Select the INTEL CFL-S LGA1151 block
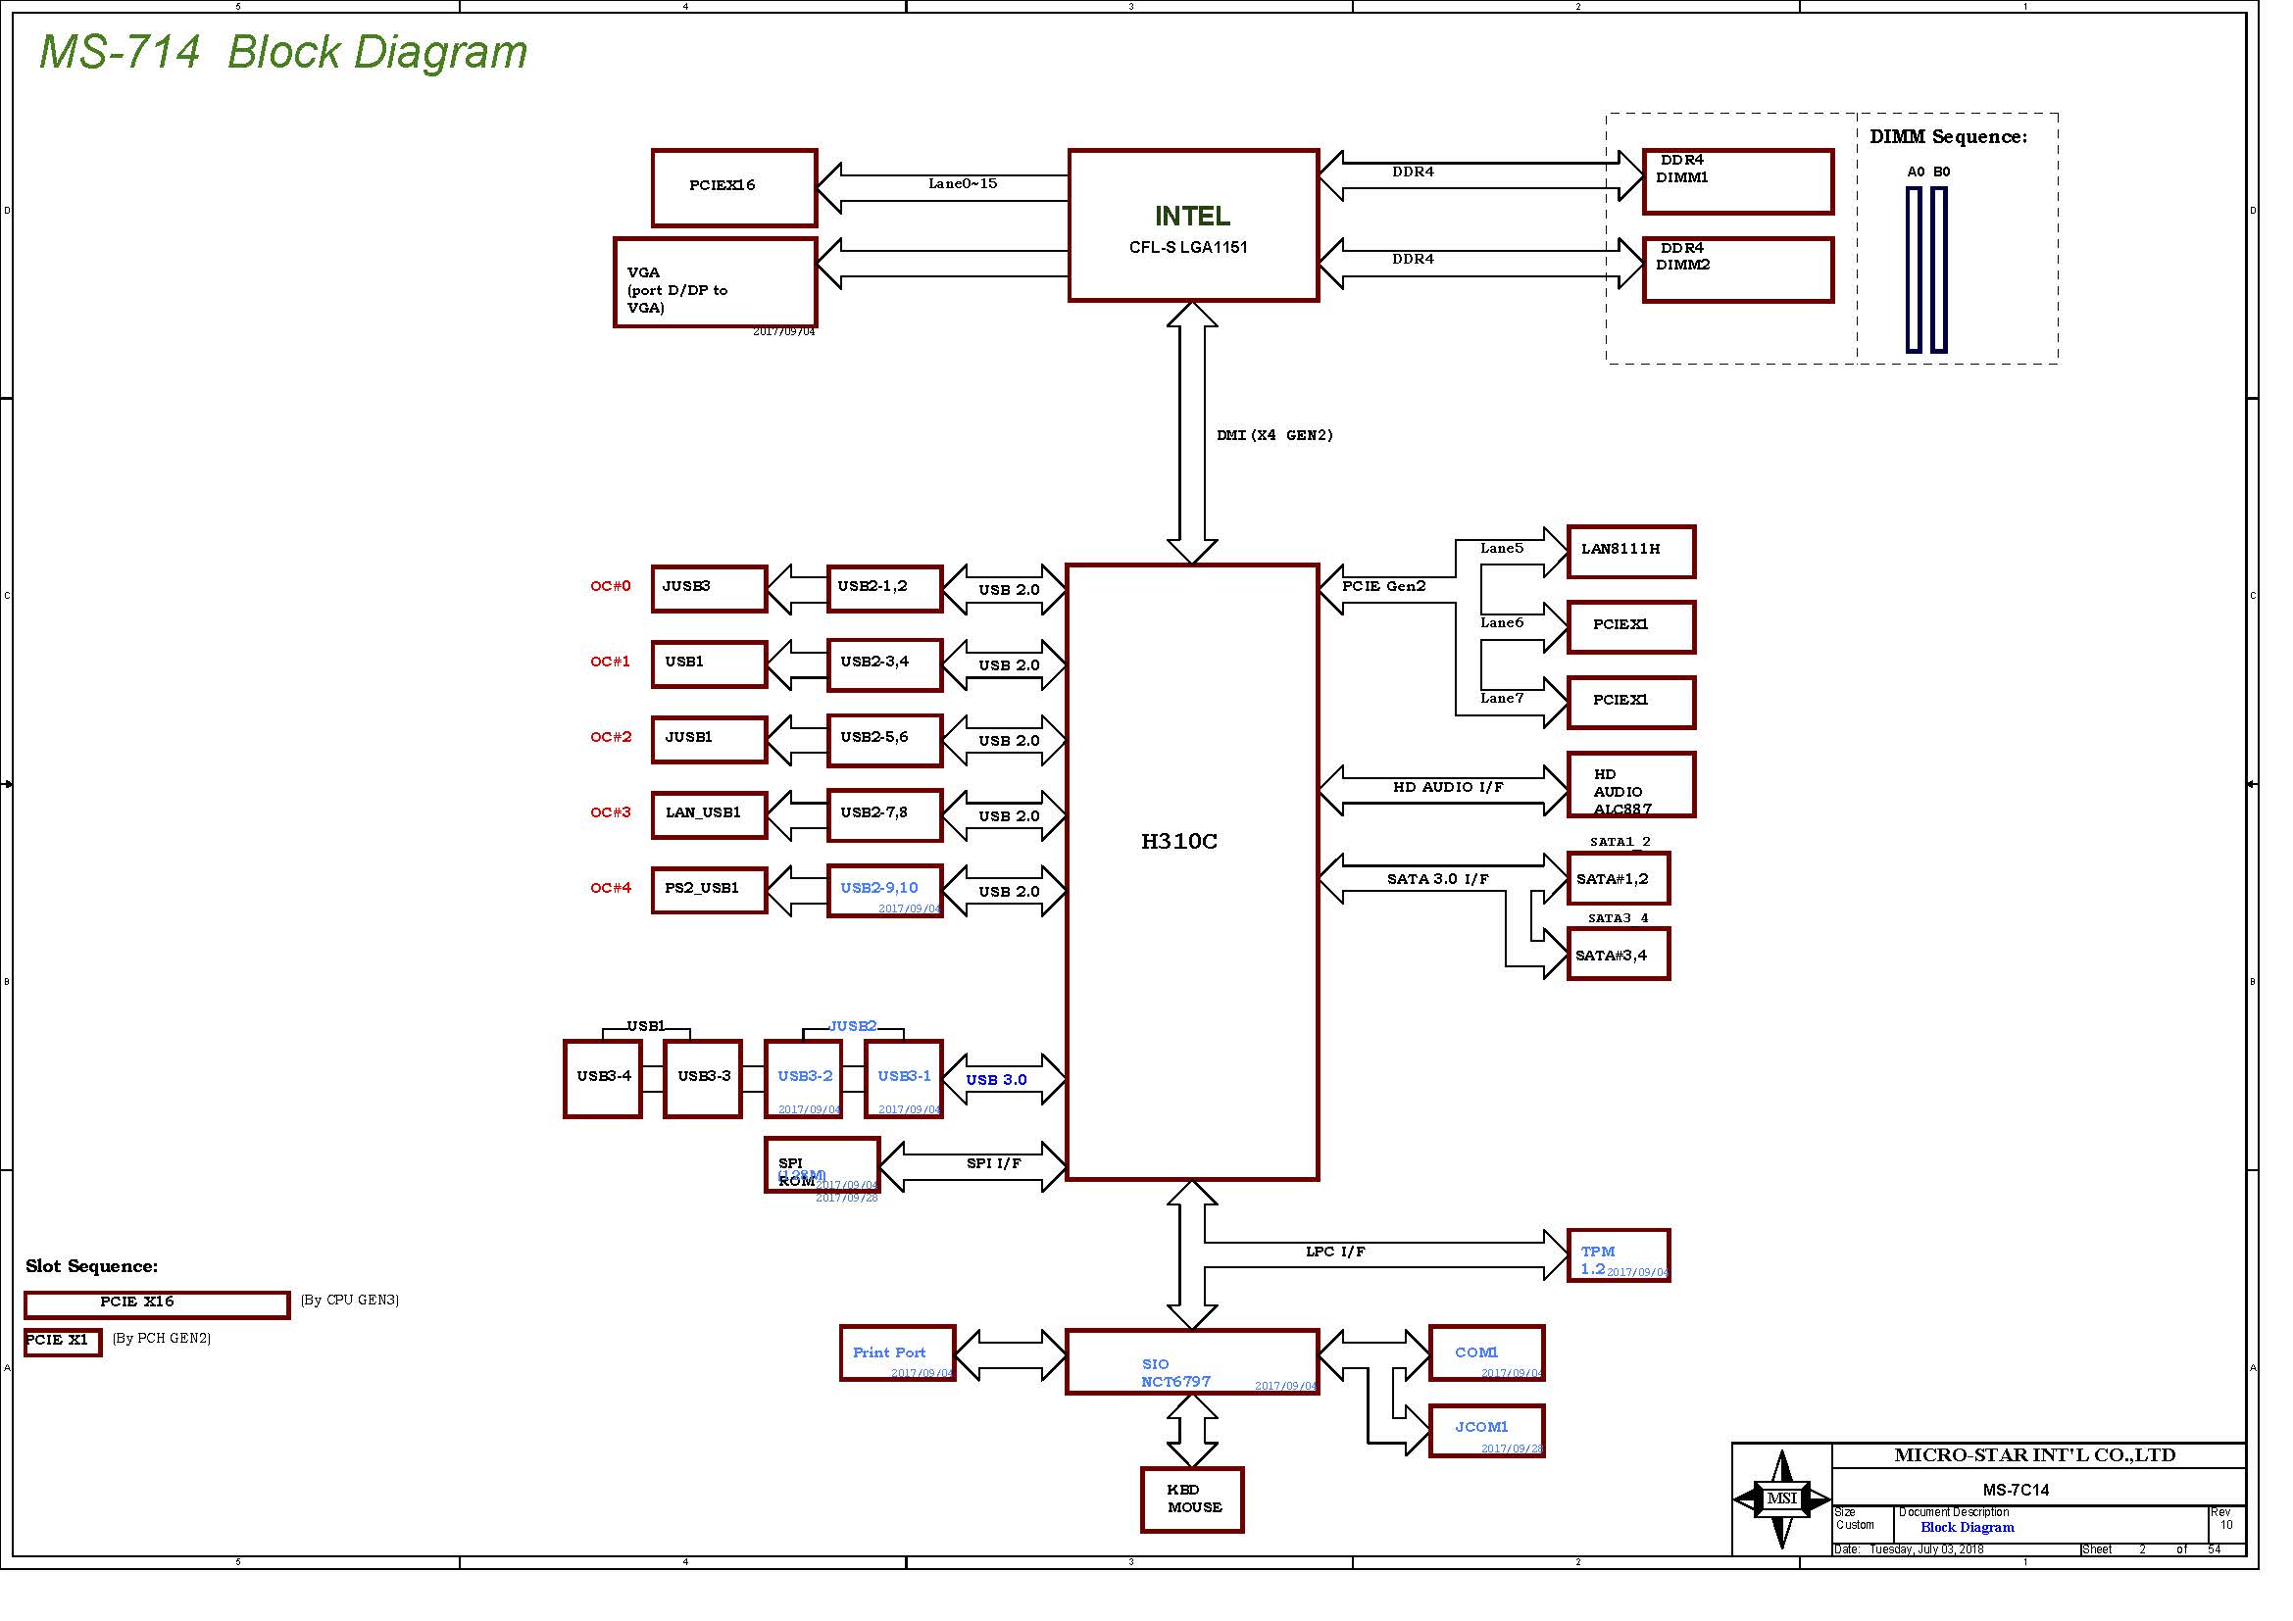 [x=1192, y=225]
